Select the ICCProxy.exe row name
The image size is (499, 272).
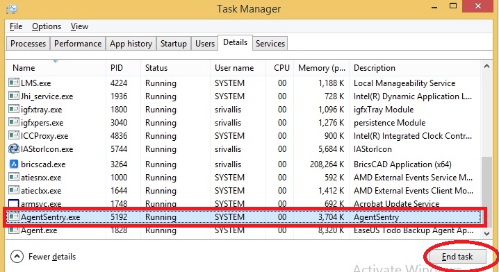click(44, 136)
